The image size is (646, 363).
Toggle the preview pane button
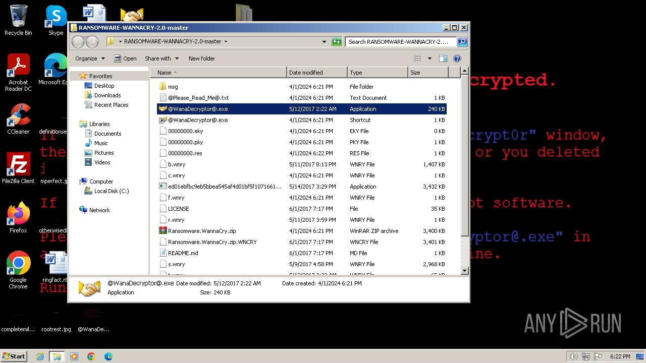tap(443, 58)
